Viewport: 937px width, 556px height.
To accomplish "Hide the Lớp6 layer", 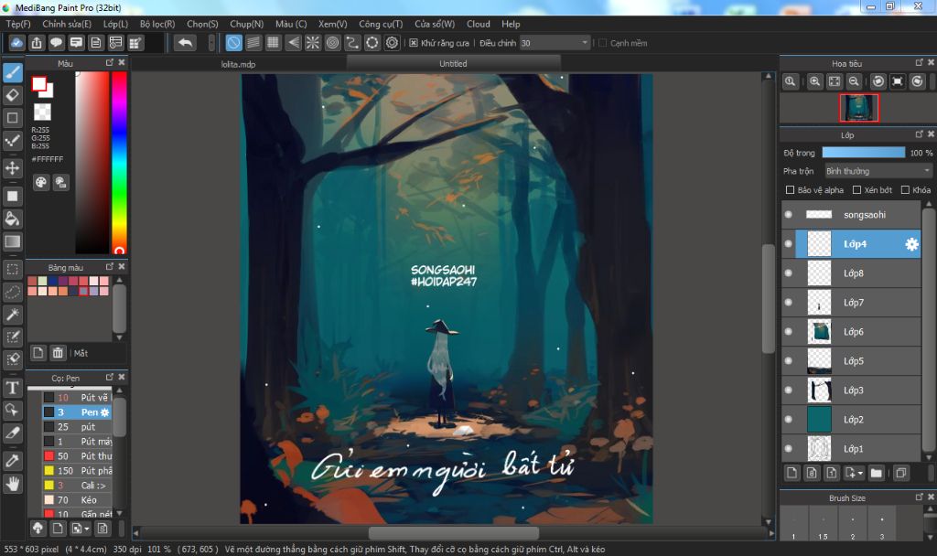I will 788,331.
